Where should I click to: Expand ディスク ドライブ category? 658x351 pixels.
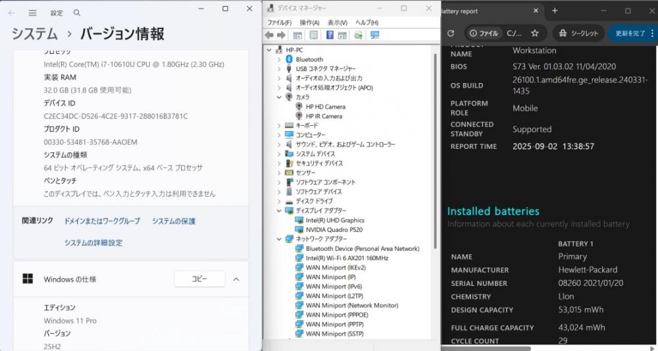(x=279, y=201)
